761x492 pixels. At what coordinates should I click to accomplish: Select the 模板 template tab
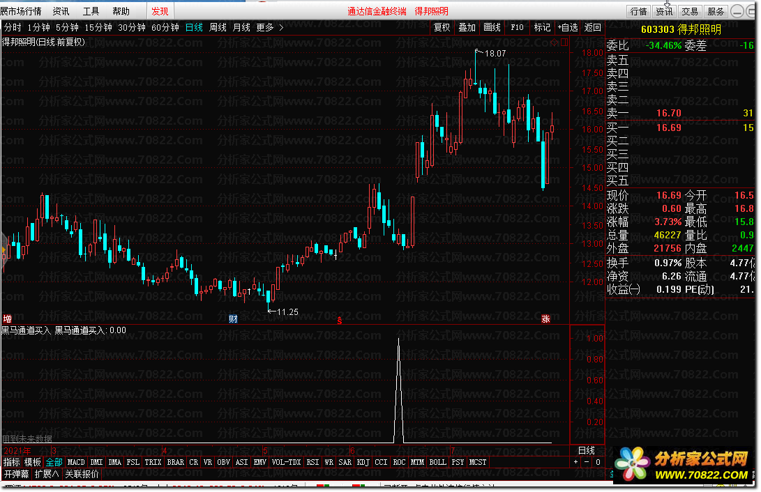(33, 462)
